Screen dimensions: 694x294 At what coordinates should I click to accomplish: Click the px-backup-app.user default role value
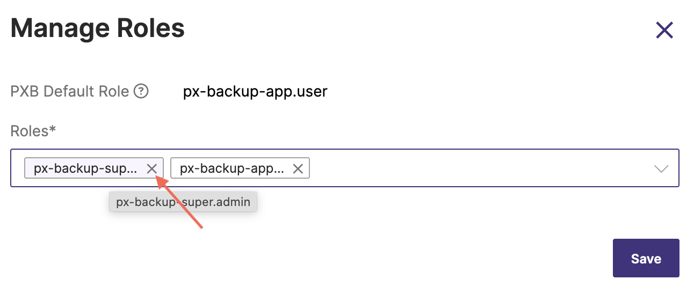(x=255, y=92)
